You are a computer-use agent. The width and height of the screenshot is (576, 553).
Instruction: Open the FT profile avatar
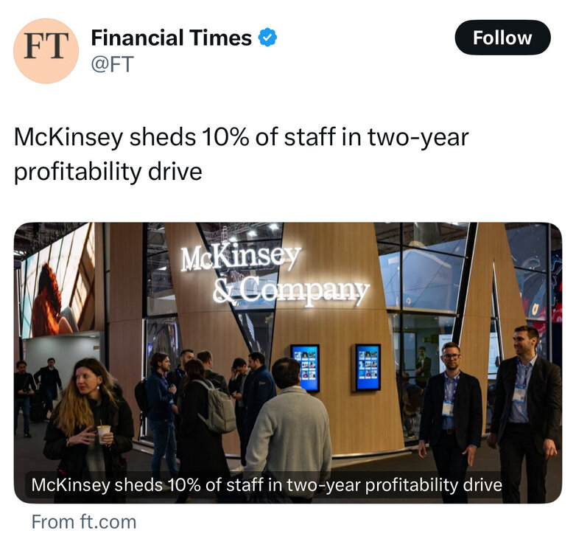(46, 51)
